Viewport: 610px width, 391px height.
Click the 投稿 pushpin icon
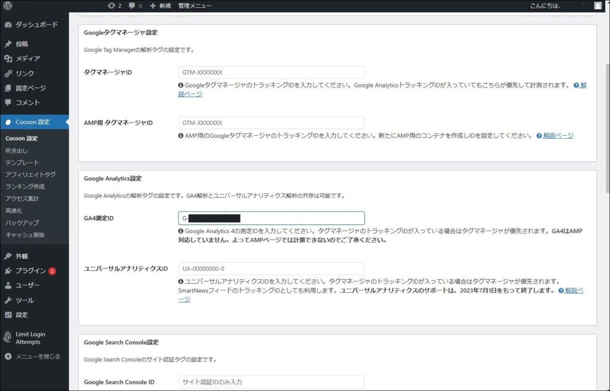[x=8, y=44]
